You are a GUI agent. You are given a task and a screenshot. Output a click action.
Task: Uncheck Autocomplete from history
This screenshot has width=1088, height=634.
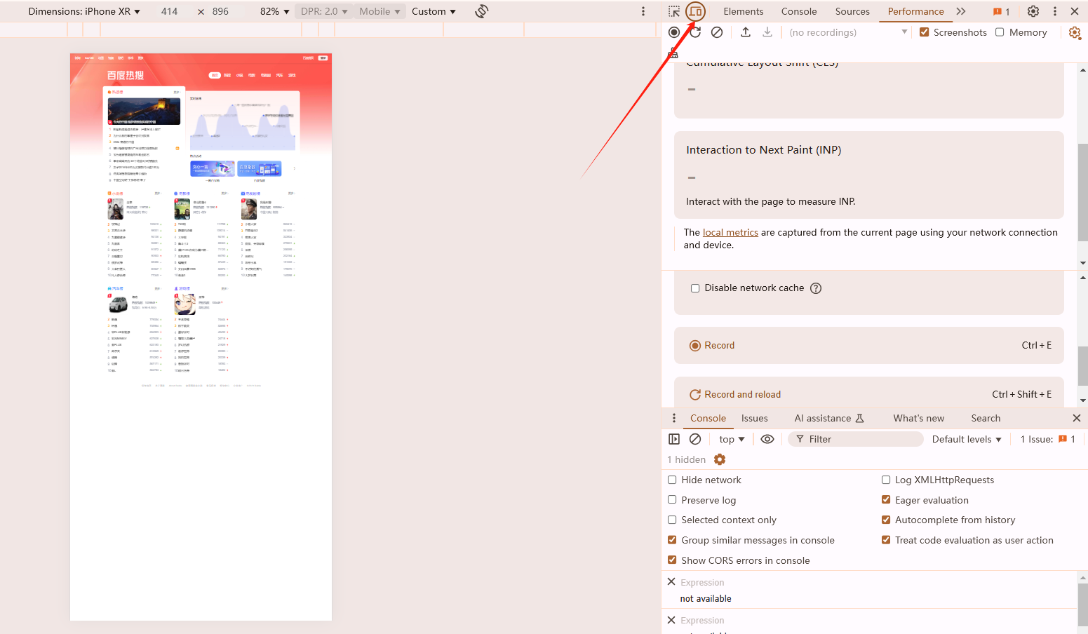(x=886, y=520)
